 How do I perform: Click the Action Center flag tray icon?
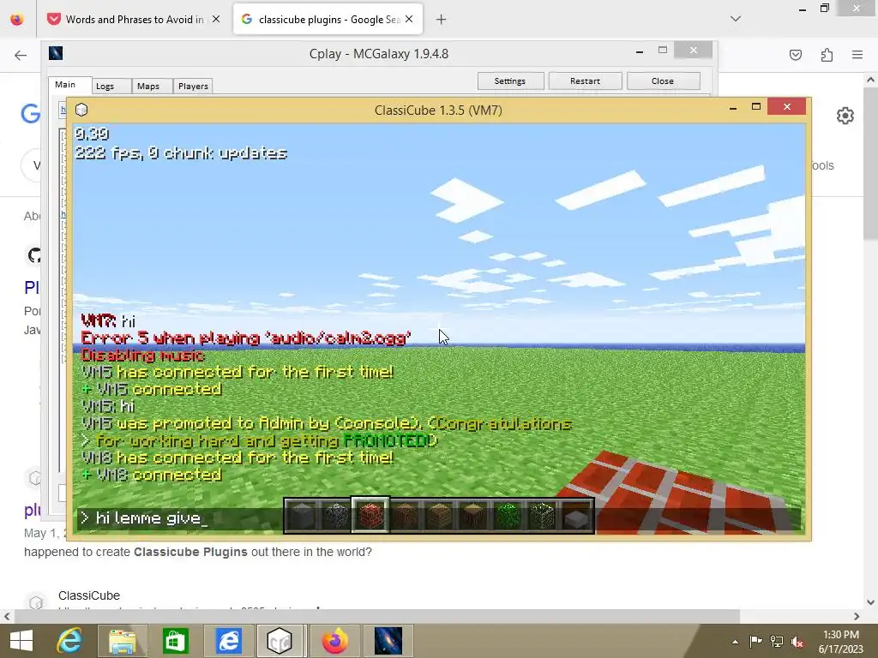click(755, 642)
